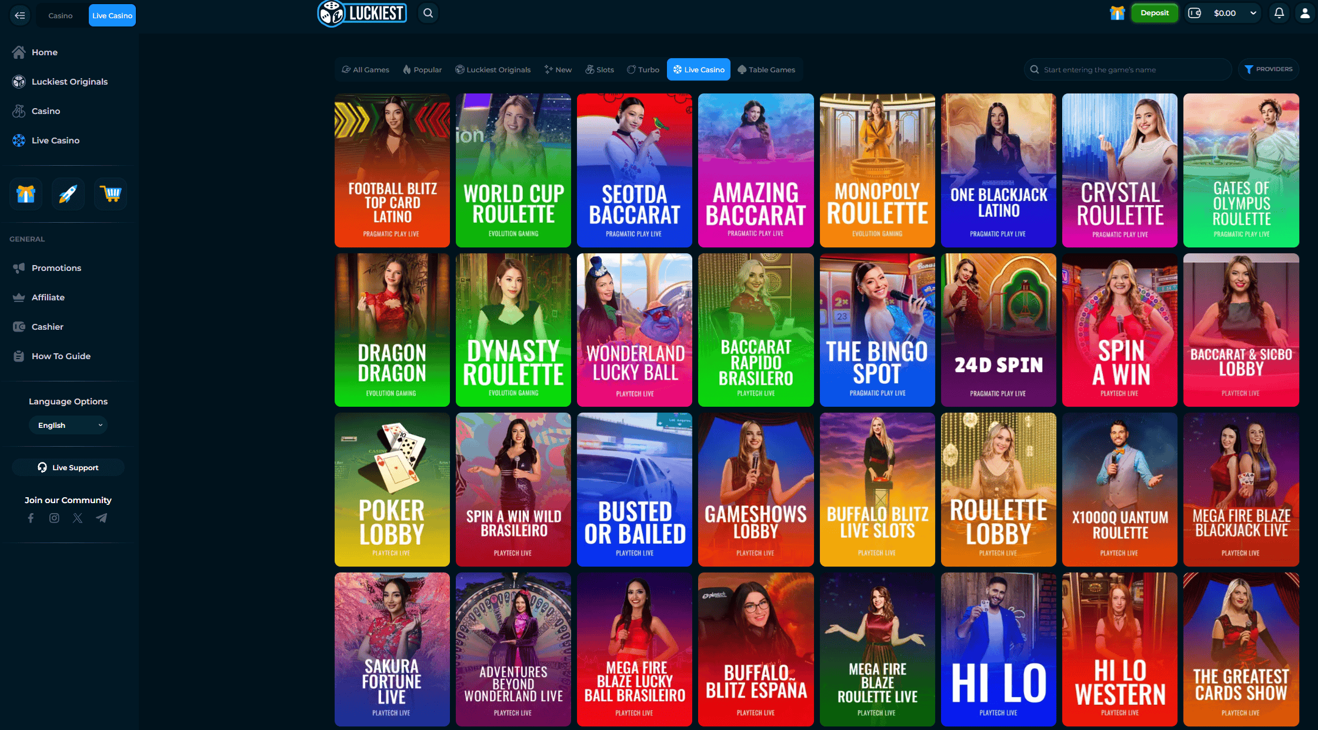Open Roulette Lobby game
Viewport: 1318px width, 730px height.
[999, 490]
